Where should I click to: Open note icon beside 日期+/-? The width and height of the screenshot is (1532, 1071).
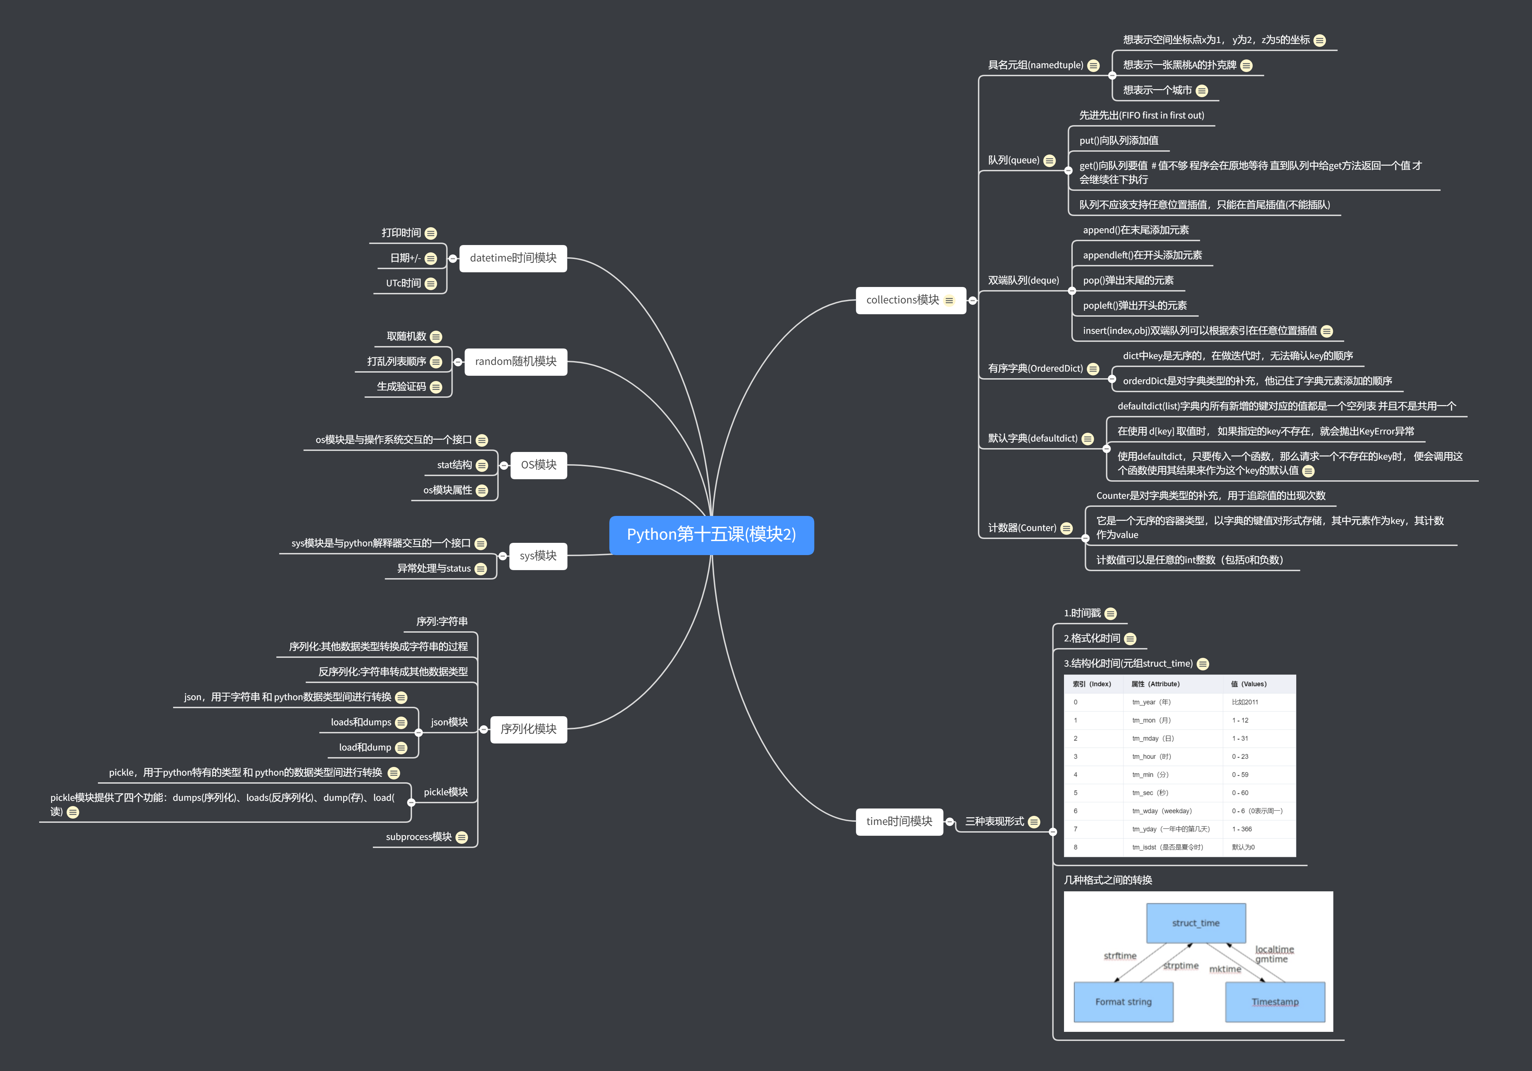[x=431, y=259]
